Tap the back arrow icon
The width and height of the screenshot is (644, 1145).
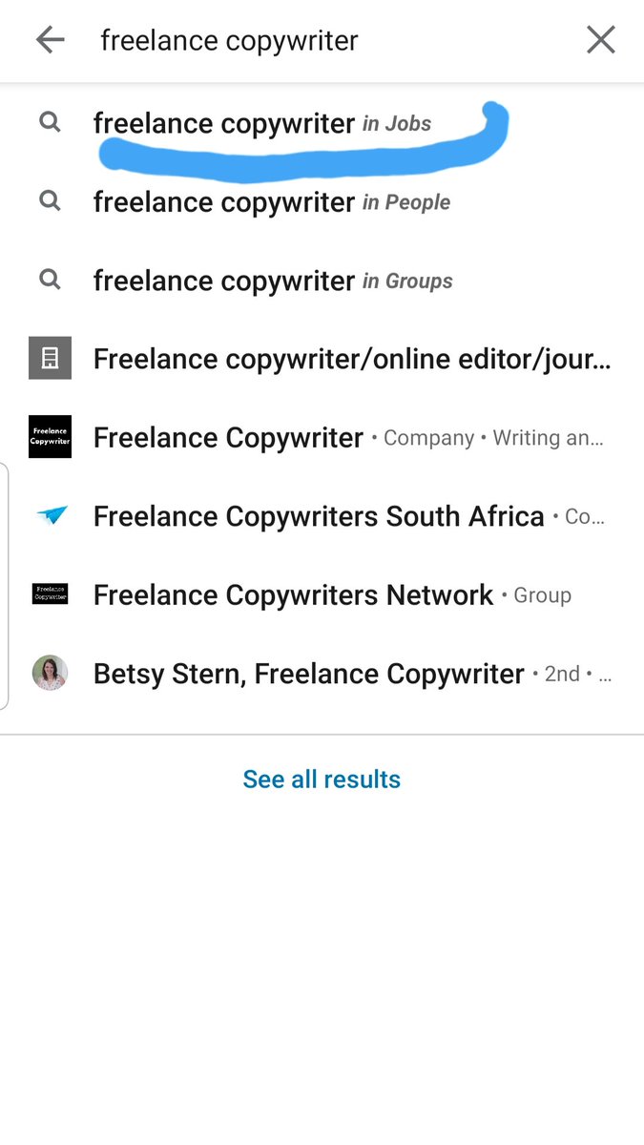(50, 40)
